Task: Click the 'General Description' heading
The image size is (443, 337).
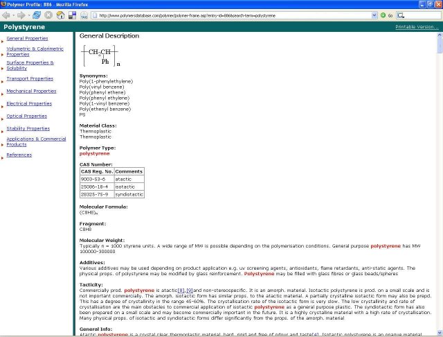Action: 109,36
